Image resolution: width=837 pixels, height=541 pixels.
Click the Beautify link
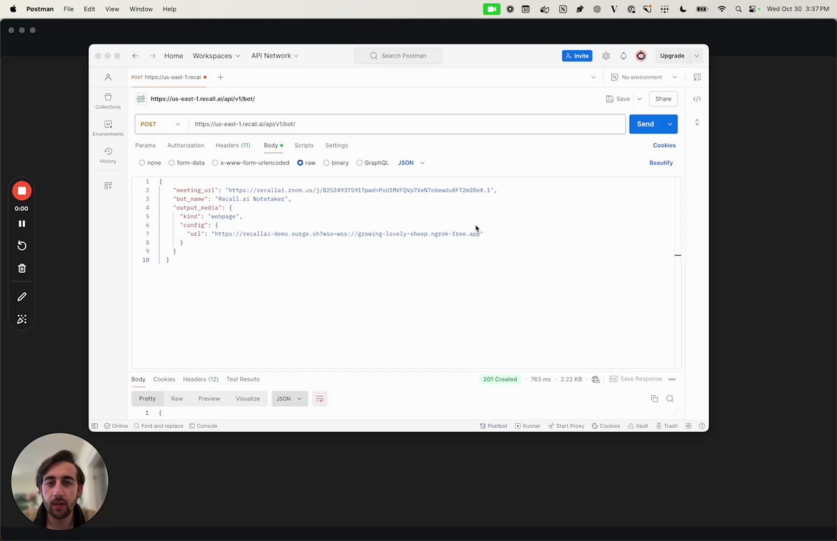(661, 163)
